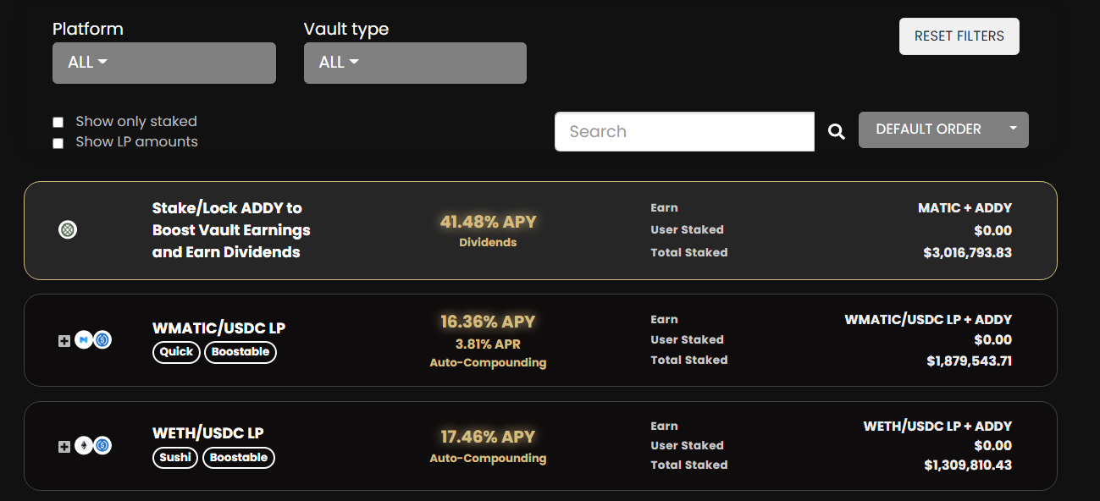Expand WMATIC/USDC LP vault with plus icon
This screenshot has width=1100, height=501.
point(64,341)
